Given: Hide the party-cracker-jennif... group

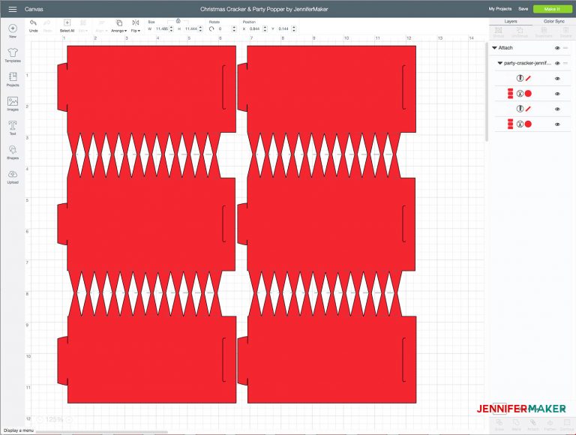Looking at the screenshot, I should 557,63.
